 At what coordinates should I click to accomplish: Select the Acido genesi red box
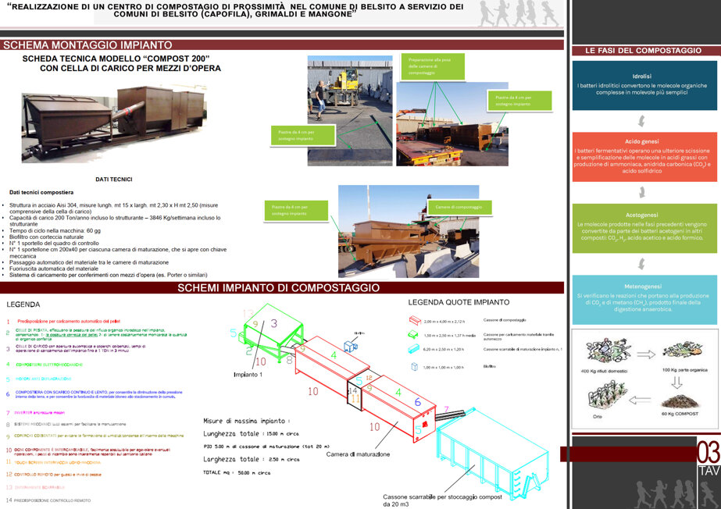pyautogui.click(x=644, y=157)
